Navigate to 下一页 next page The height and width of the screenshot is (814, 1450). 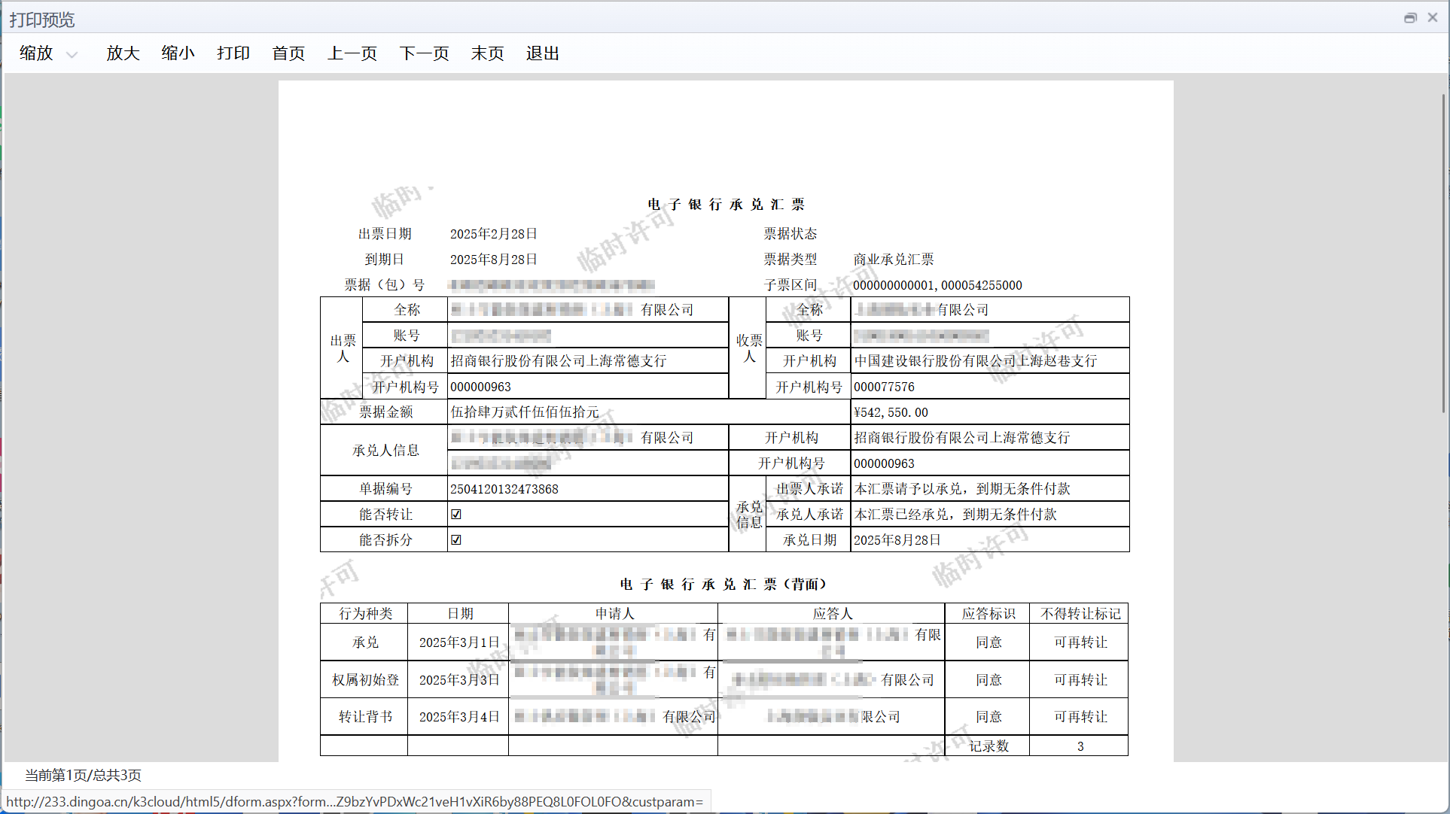[x=424, y=53]
